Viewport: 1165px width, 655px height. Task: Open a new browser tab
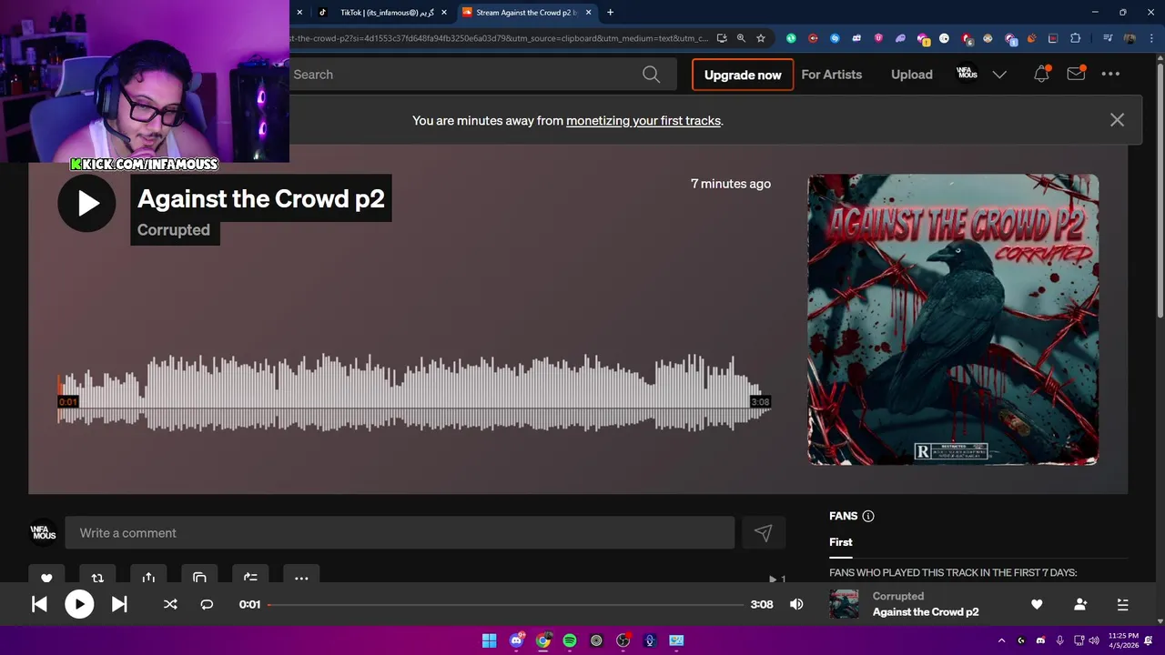(611, 13)
